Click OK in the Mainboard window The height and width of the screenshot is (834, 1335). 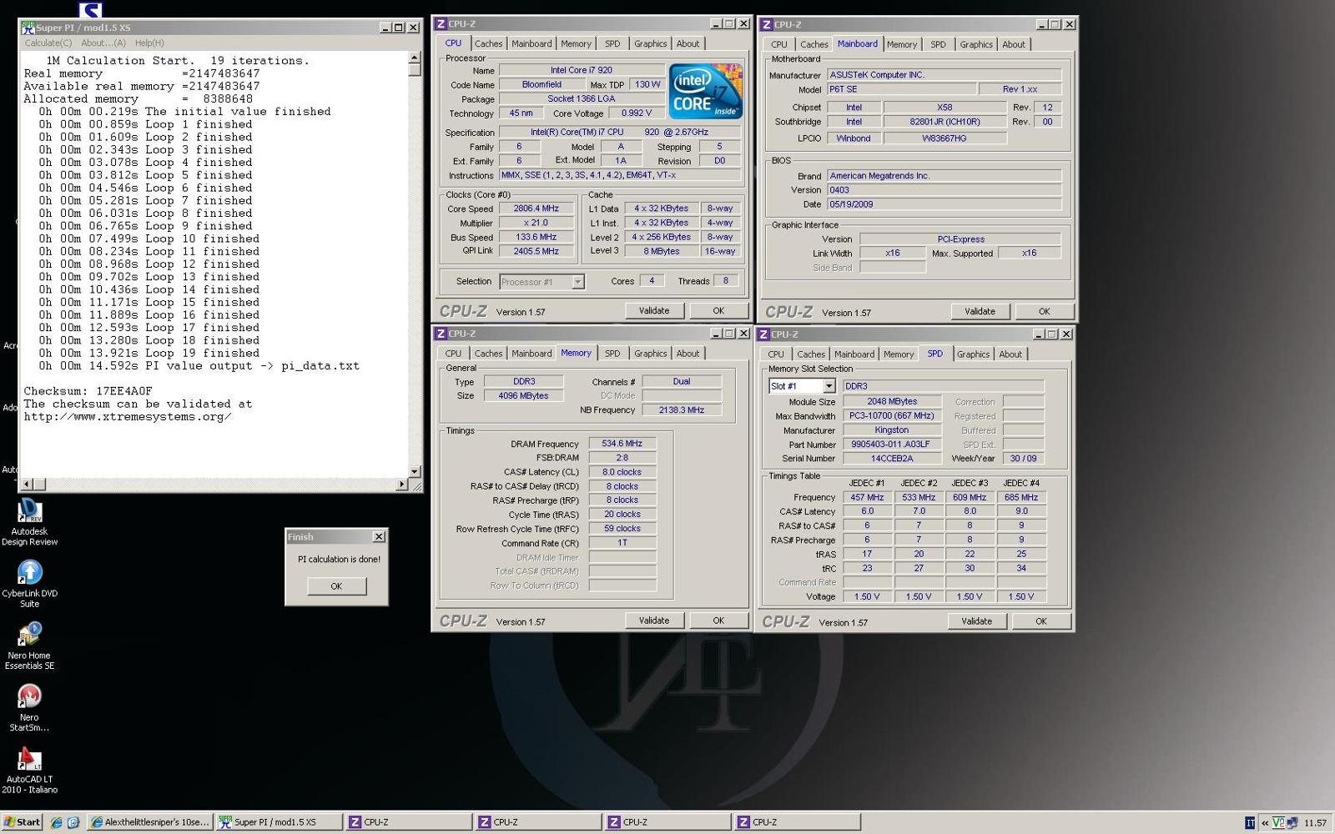[x=1044, y=312]
